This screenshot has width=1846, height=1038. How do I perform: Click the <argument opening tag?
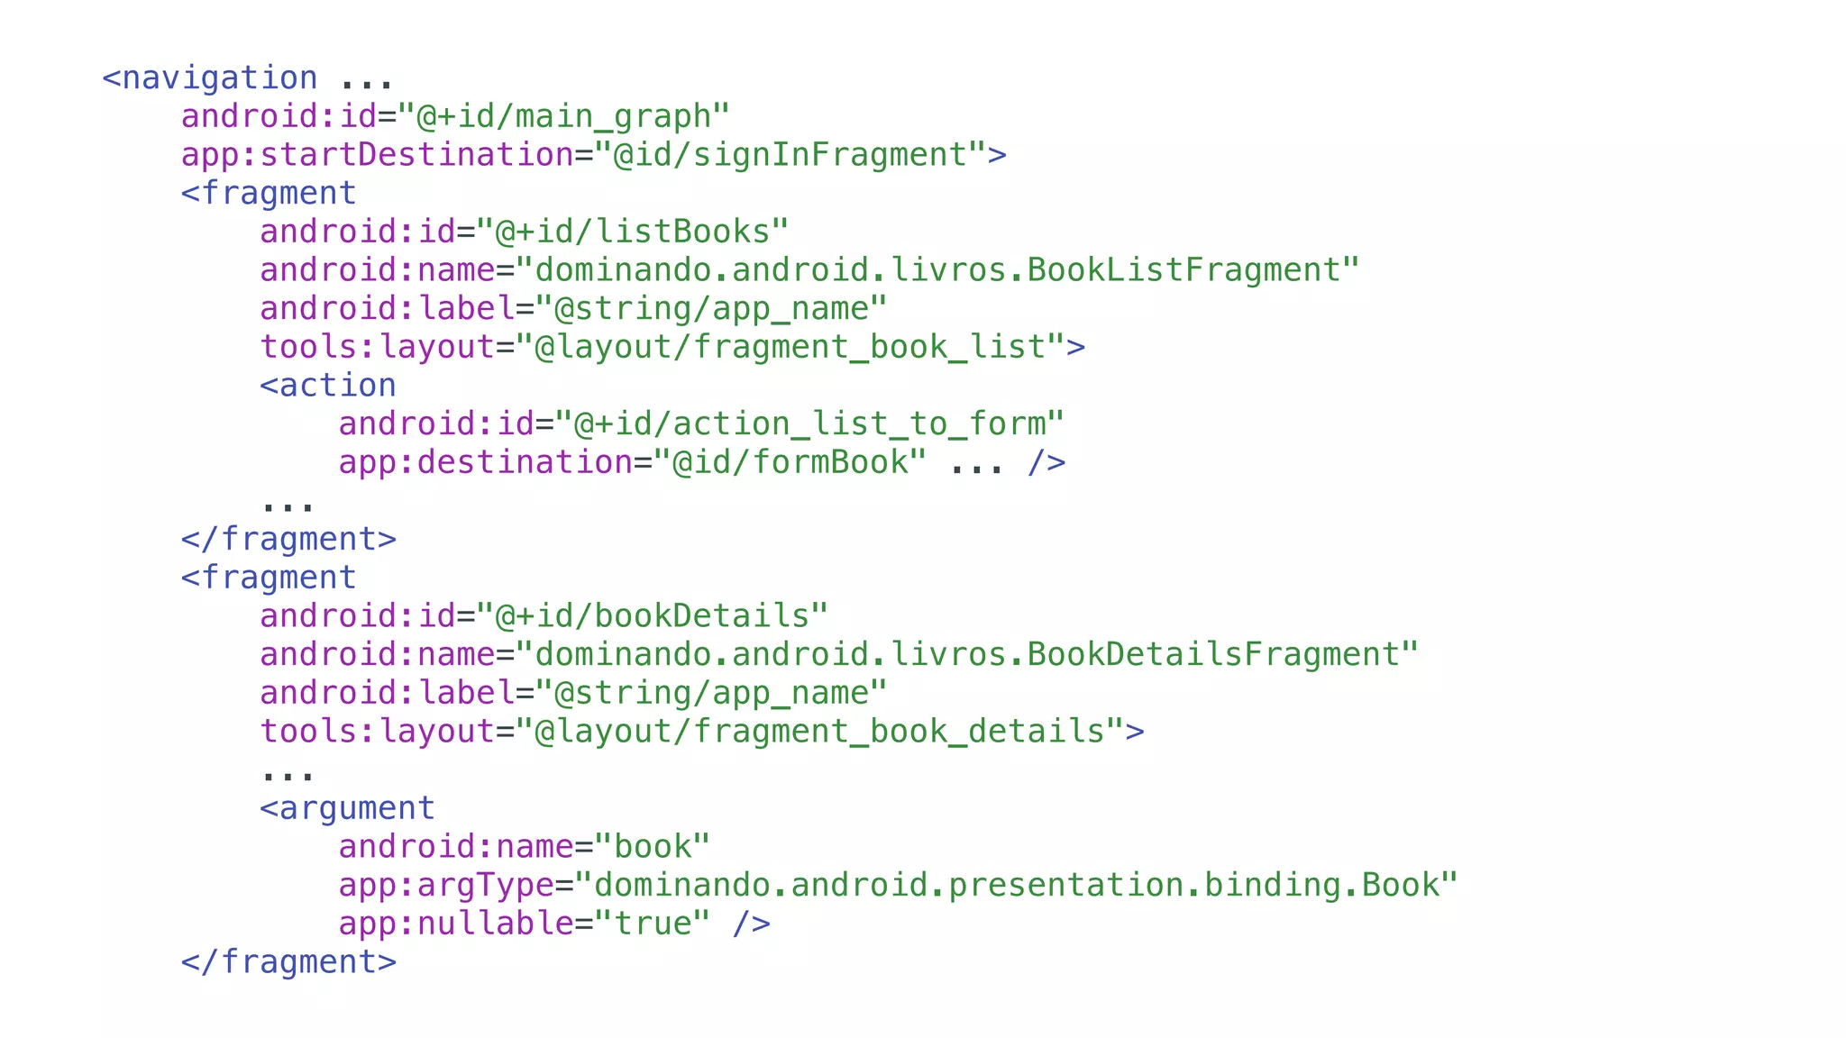[348, 808]
